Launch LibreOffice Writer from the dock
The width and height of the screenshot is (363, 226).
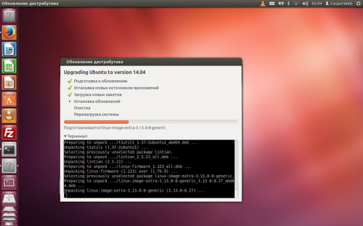click(9, 49)
